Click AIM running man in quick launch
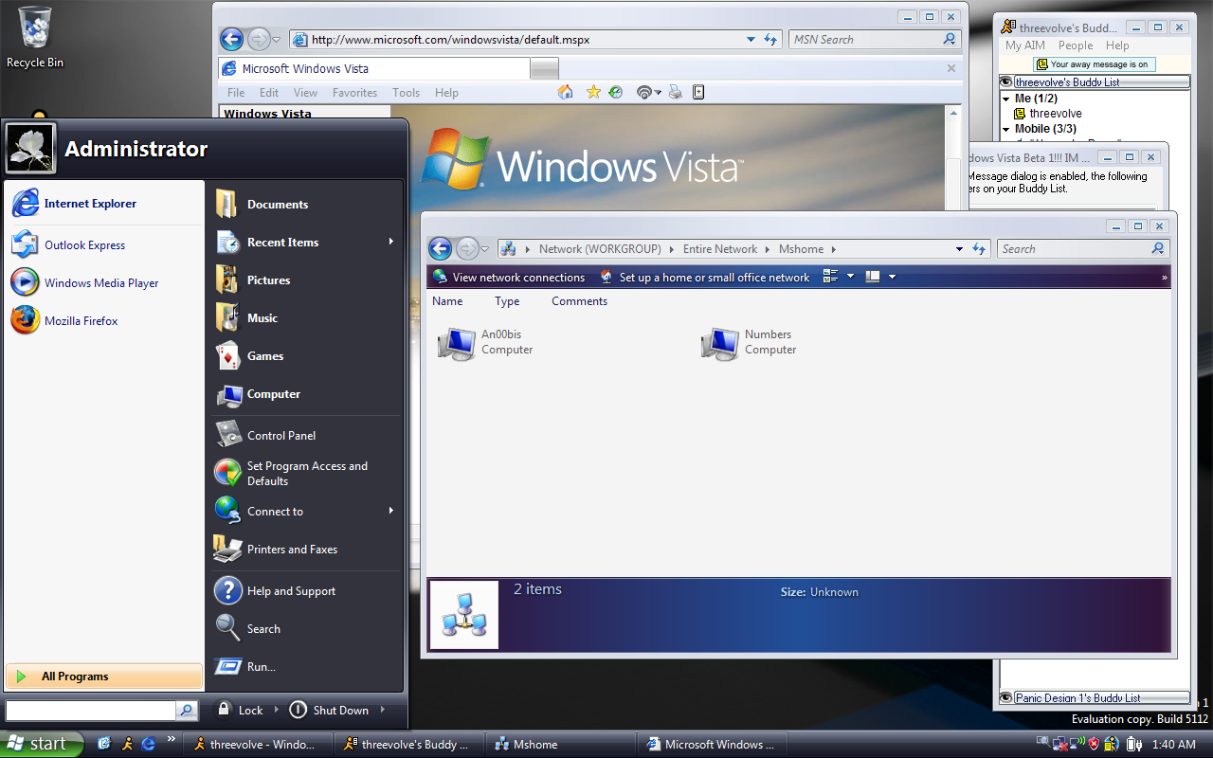The image size is (1213, 758). [x=127, y=744]
